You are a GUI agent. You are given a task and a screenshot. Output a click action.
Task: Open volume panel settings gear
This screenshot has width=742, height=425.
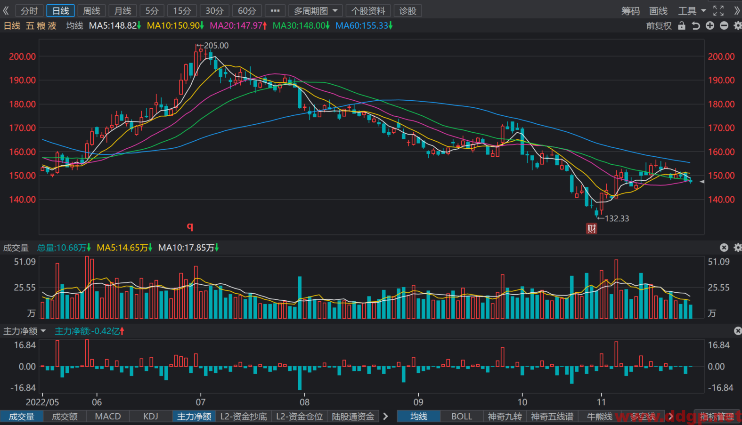coord(738,248)
